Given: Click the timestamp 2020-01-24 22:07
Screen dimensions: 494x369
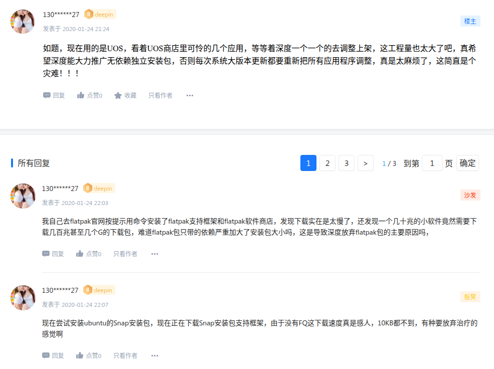Looking at the screenshot, I should point(85,305).
